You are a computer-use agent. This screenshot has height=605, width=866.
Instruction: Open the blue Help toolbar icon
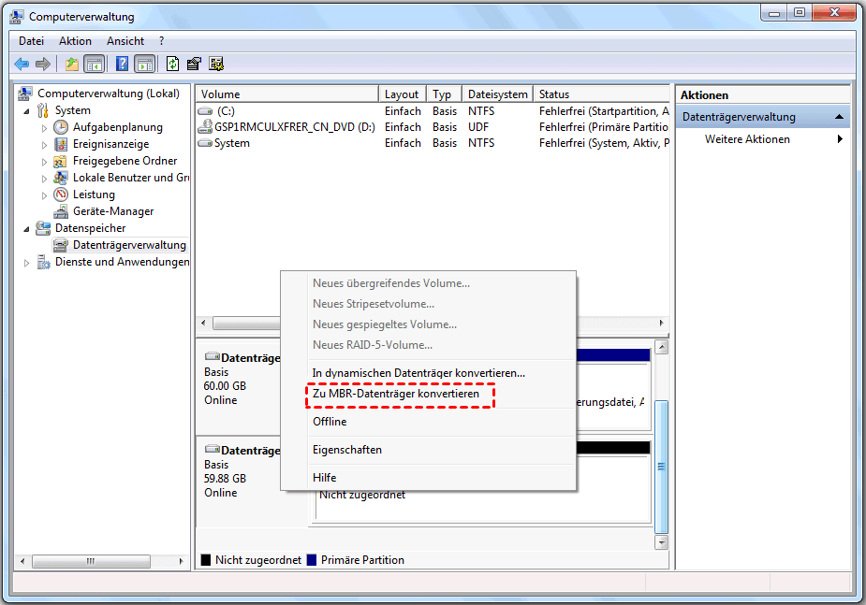point(122,64)
